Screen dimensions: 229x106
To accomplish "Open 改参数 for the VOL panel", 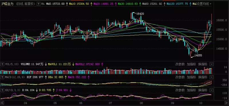I will (x=180, y=64).
